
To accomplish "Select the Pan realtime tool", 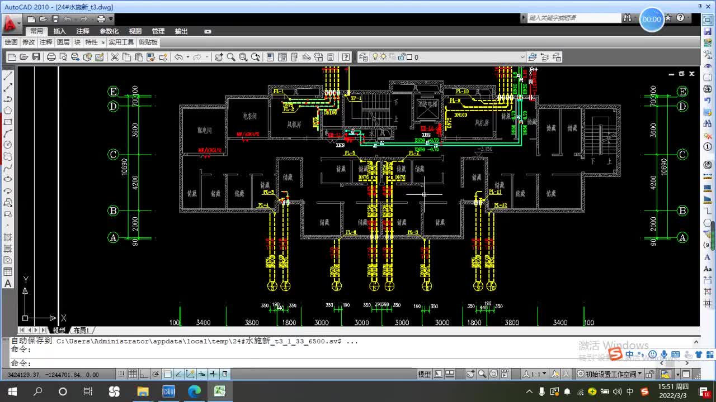I will point(219,57).
